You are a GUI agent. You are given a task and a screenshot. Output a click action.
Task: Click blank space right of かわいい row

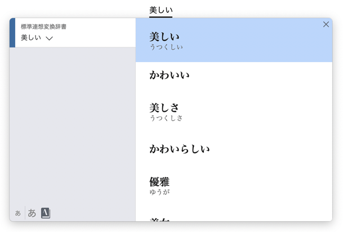coord(265,75)
